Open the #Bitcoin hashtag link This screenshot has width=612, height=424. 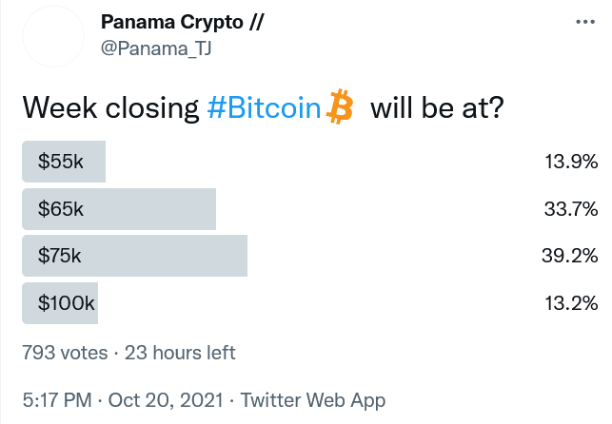(x=264, y=107)
